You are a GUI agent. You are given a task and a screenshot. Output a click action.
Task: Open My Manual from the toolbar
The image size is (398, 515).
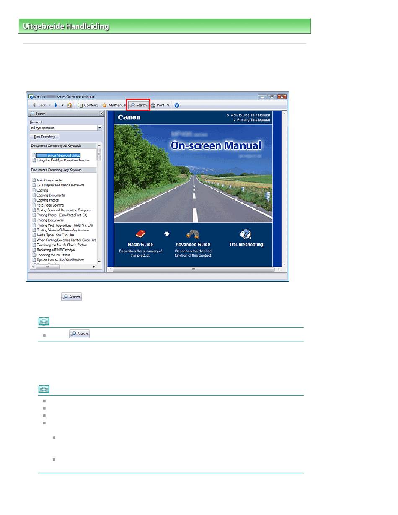pyautogui.click(x=114, y=105)
